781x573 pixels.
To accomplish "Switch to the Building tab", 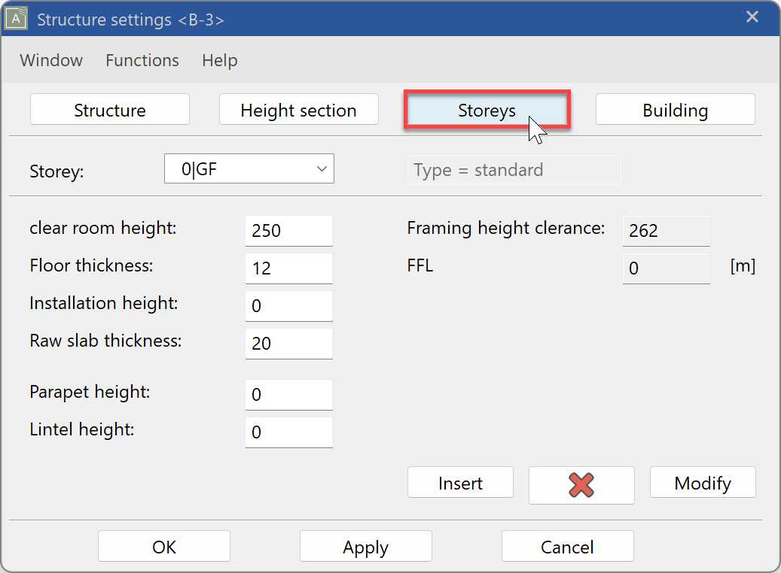I will pyautogui.click(x=675, y=109).
